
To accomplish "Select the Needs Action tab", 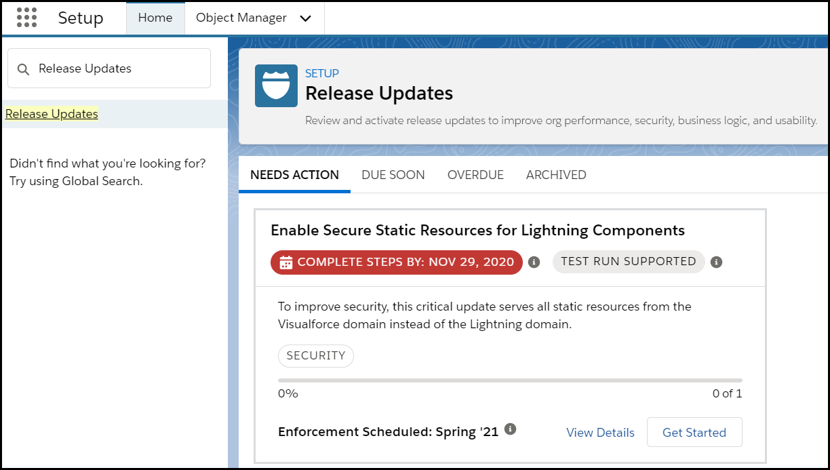I will click(x=294, y=175).
